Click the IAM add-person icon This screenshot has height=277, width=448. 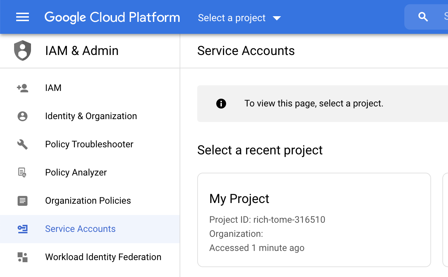tap(23, 88)
